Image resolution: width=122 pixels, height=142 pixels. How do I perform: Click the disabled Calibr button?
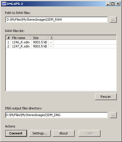89,133
